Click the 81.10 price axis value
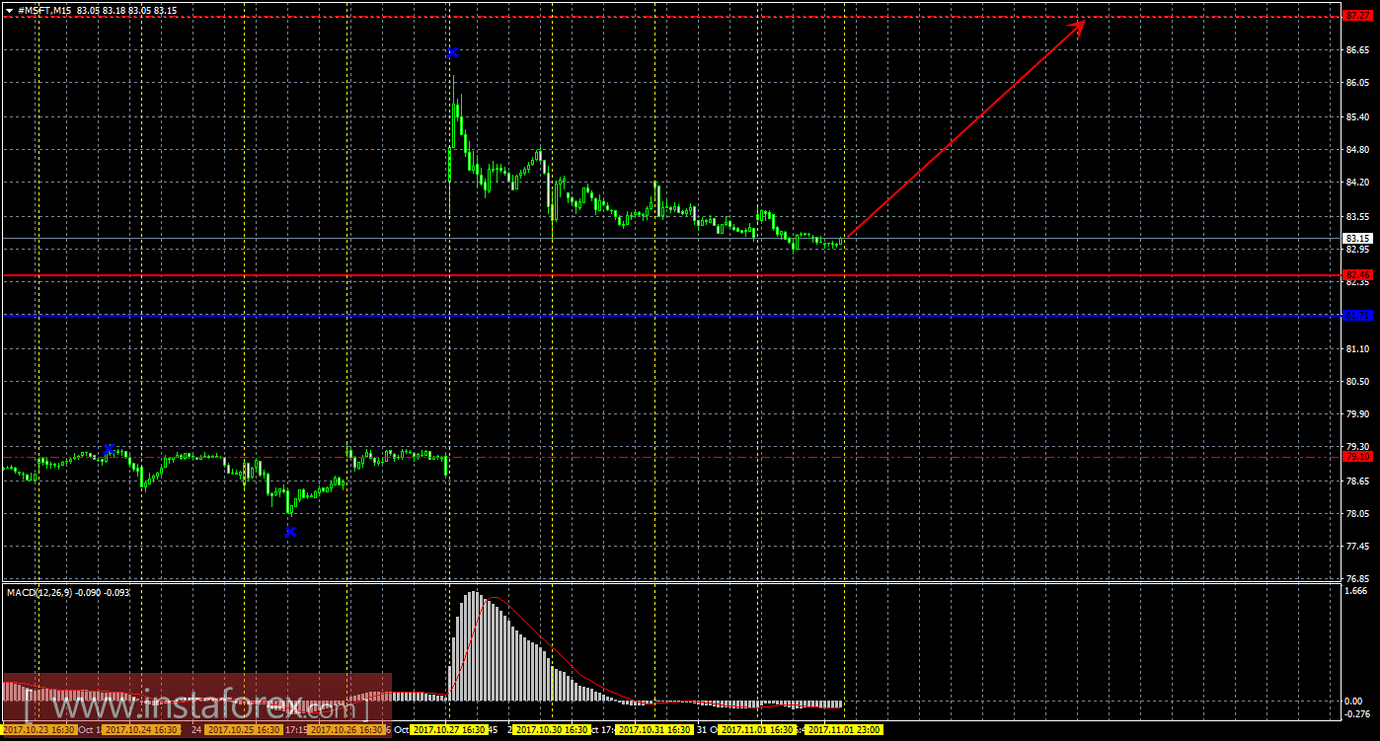The height and width of the screenshot is (741, 1380). click(x=1358, y=348)
